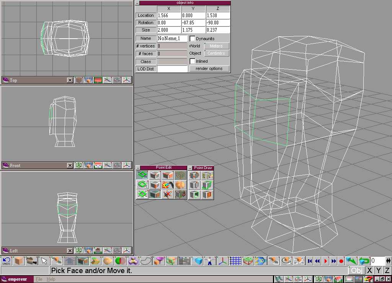Viewport: 392px width, 283px height.
Task: Click the orange sphere icon in Point Edit
Action: [180, 185]
